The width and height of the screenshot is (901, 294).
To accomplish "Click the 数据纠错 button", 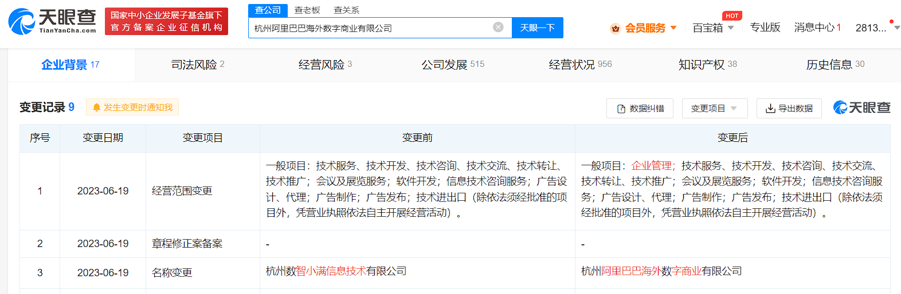I will tap(640, 108).
